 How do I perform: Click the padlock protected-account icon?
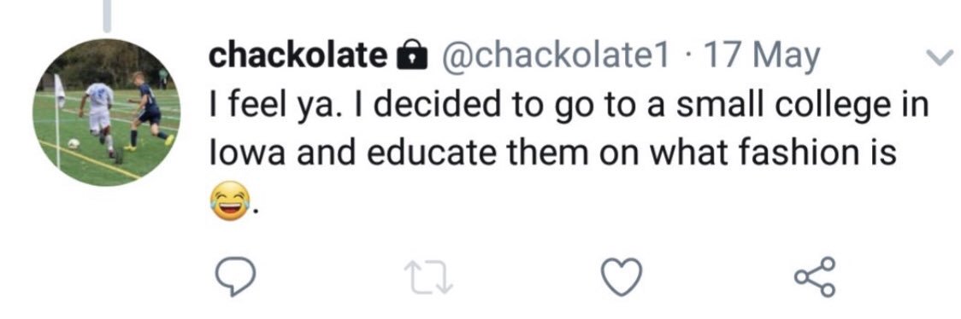pos(410,56)
